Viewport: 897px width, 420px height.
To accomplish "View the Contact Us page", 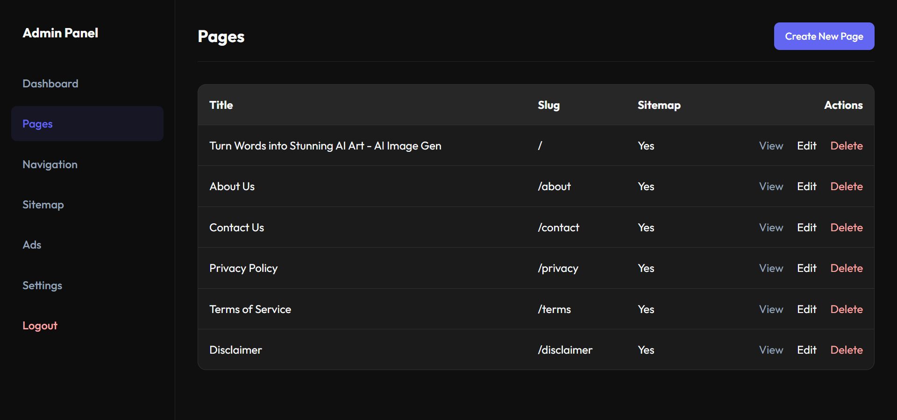I will [x=771, y=228].
